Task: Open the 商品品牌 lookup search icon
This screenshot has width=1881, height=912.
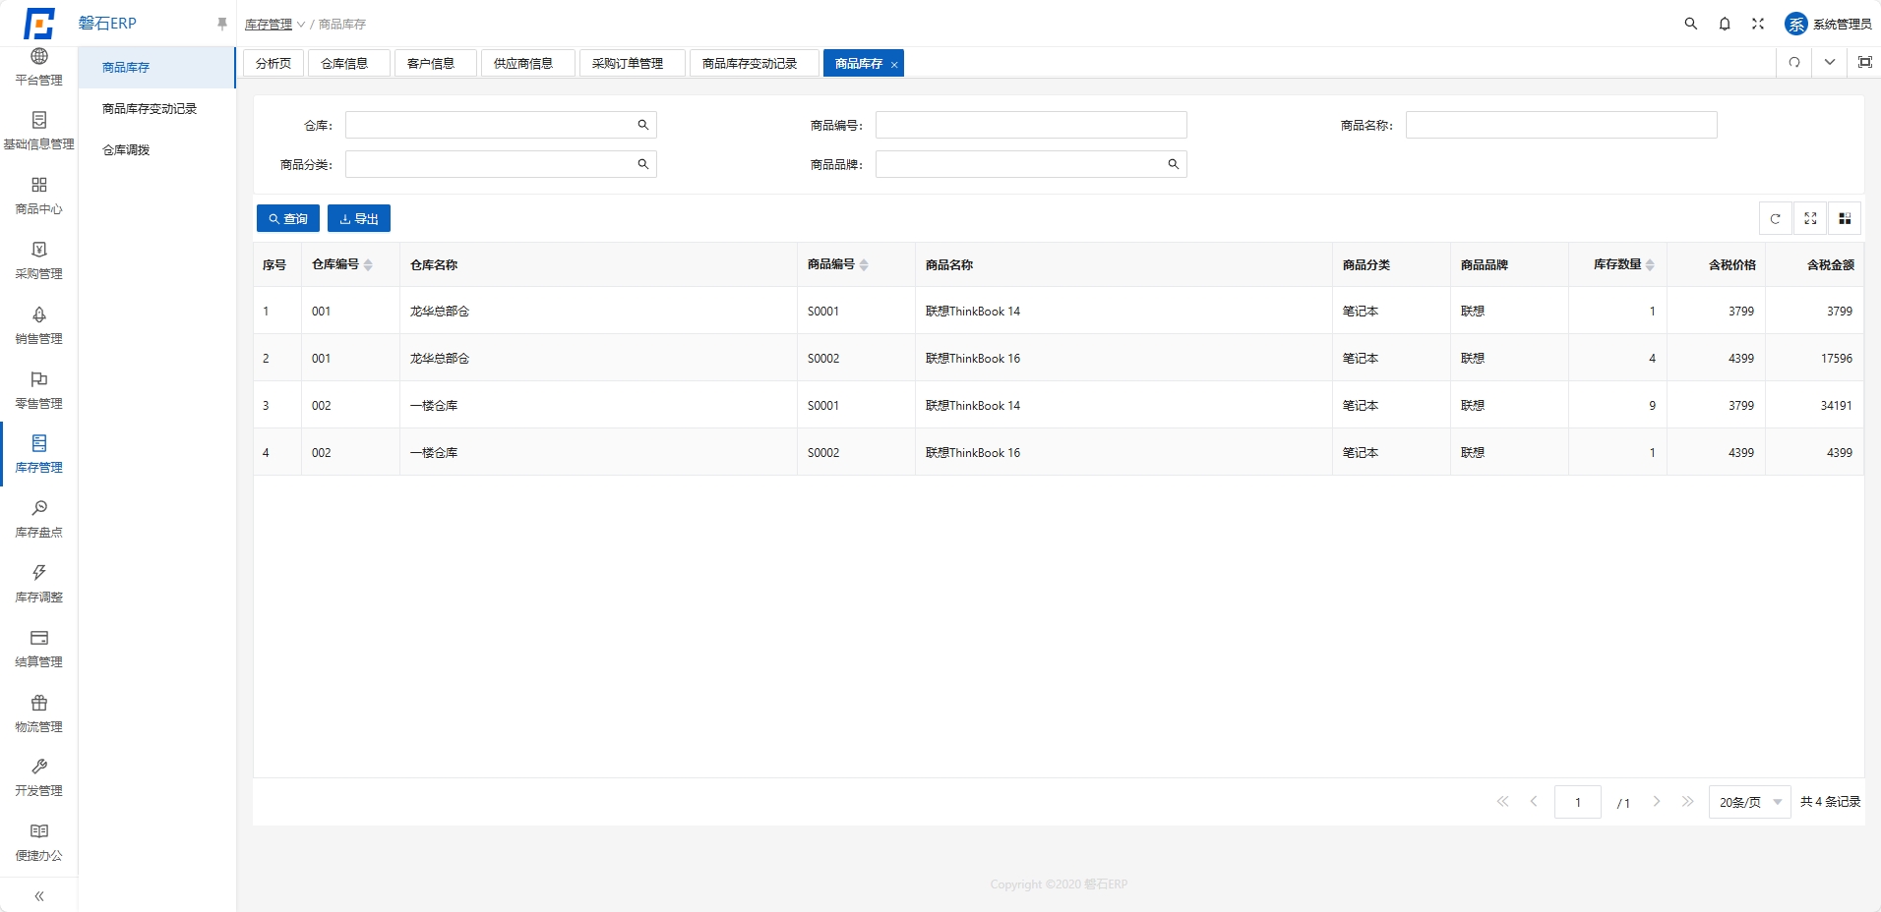Action: [x=1174, y=164]
